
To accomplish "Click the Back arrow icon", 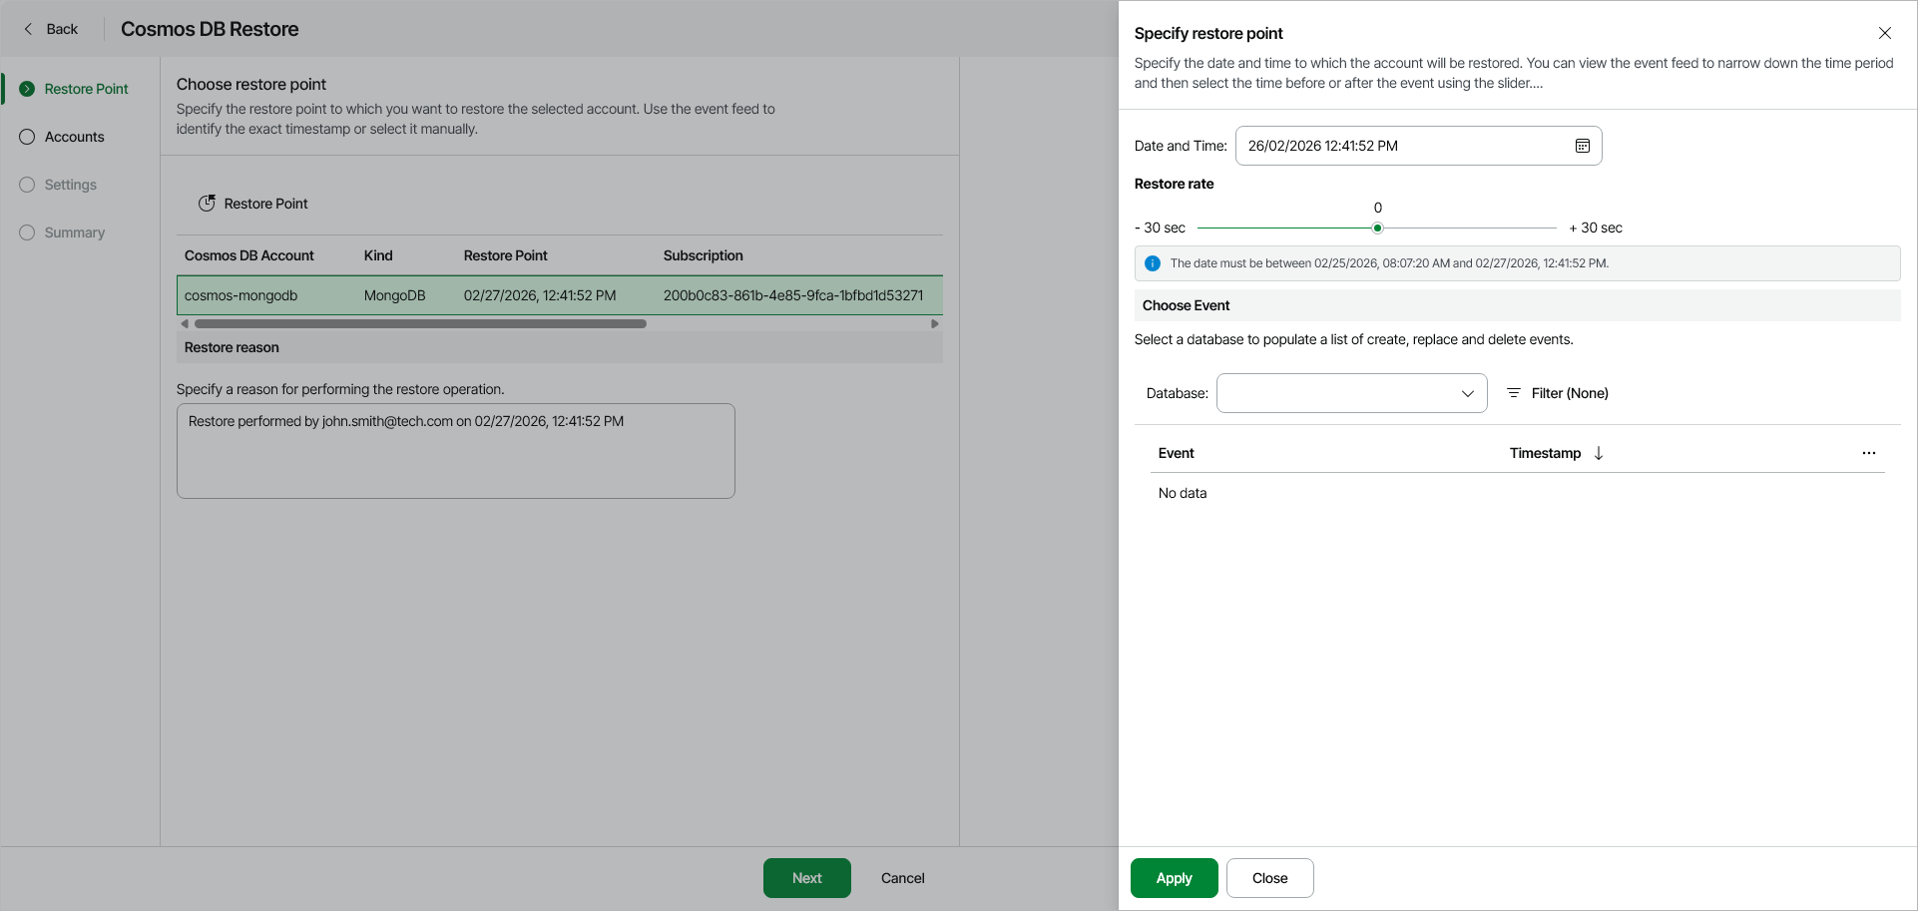I will [29, 29].
